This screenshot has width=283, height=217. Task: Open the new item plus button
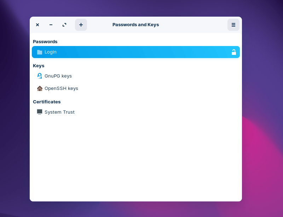(x=81, y=25)
